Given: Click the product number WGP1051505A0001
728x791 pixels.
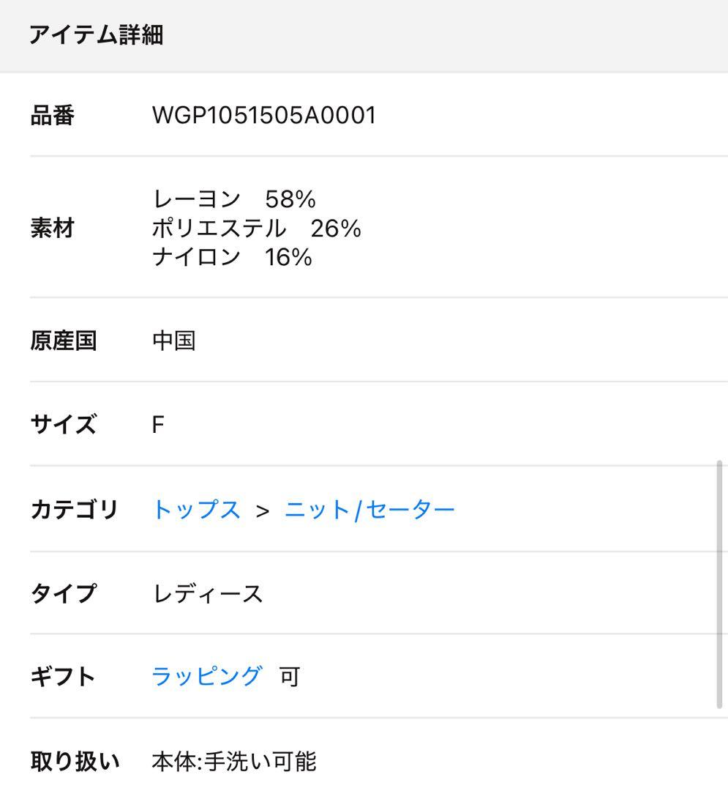Looking at the screenshot, I should point(263,116).
